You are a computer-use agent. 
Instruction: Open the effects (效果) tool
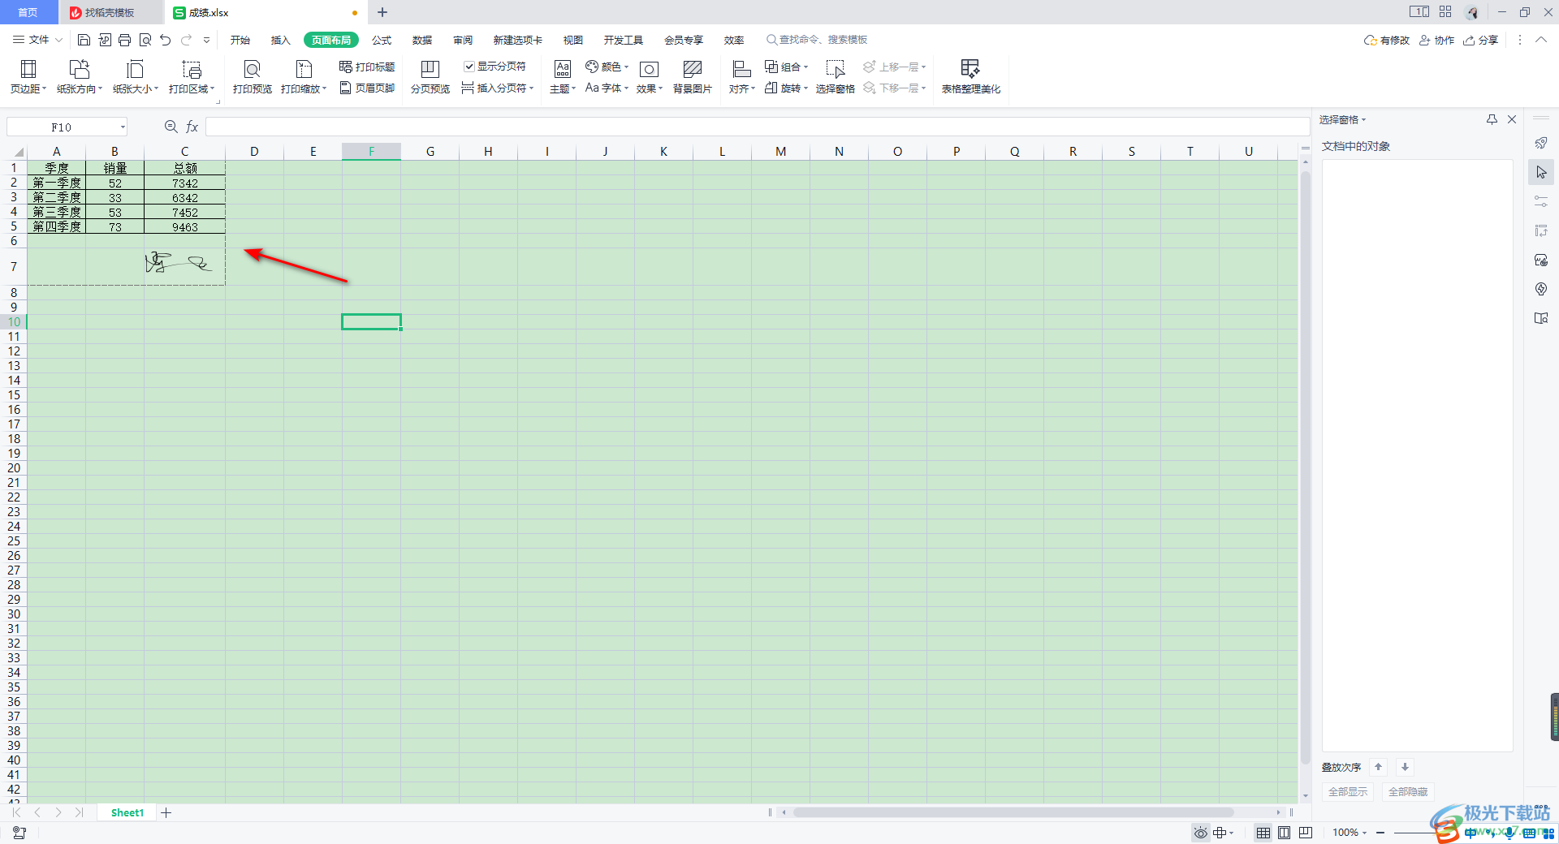click(x=650, y=77)
